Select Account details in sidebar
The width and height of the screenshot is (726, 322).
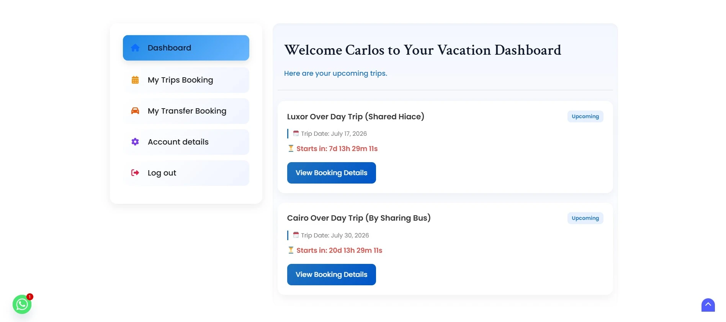[186, 142]
